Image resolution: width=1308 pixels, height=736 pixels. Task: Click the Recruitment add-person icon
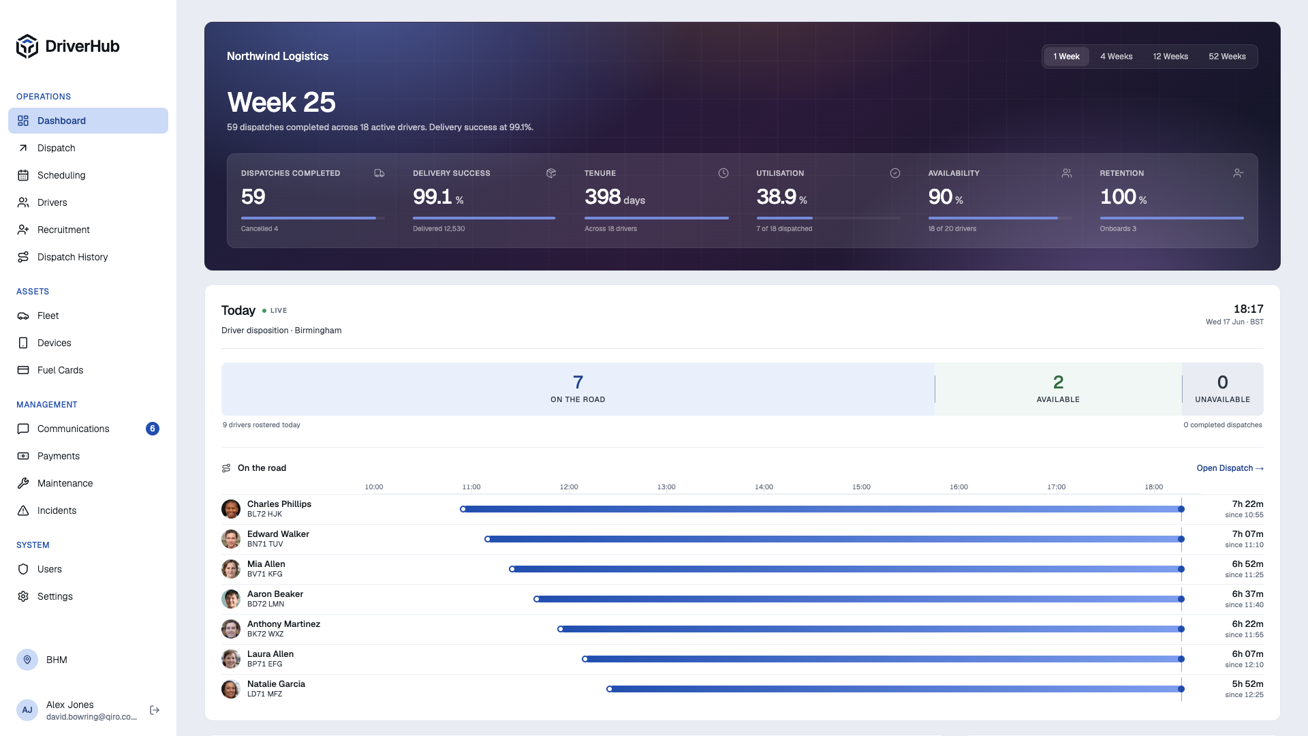click(x=23, y=230)
